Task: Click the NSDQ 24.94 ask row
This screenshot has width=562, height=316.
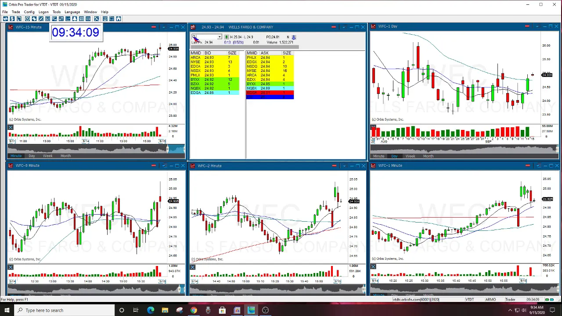Action: point(270,66)
